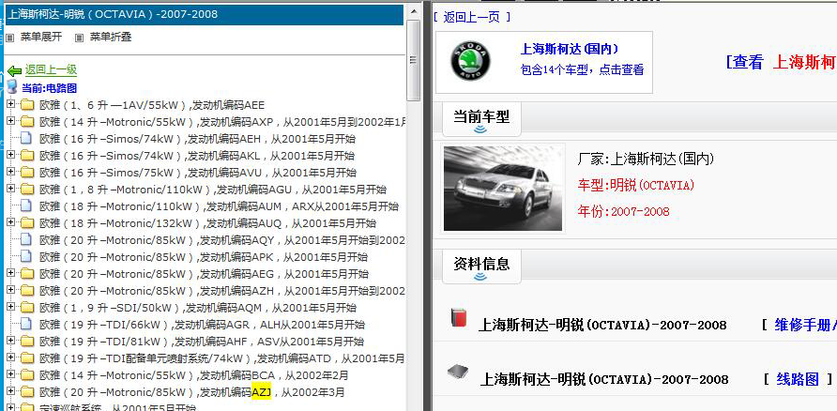Screen dimensions: 837x411
Task: Expand the AVU engine tree node
Action: (10, 172)
